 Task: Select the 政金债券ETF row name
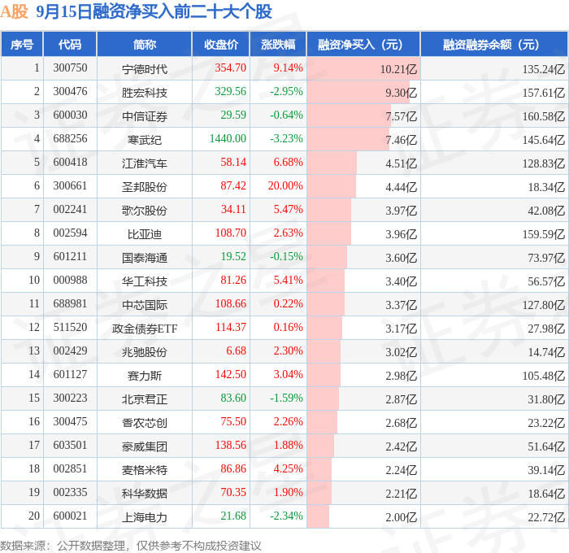coord(145,329)
